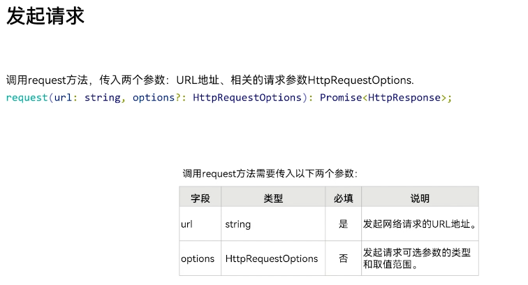Click the 字段 column header

click(200, 198)
